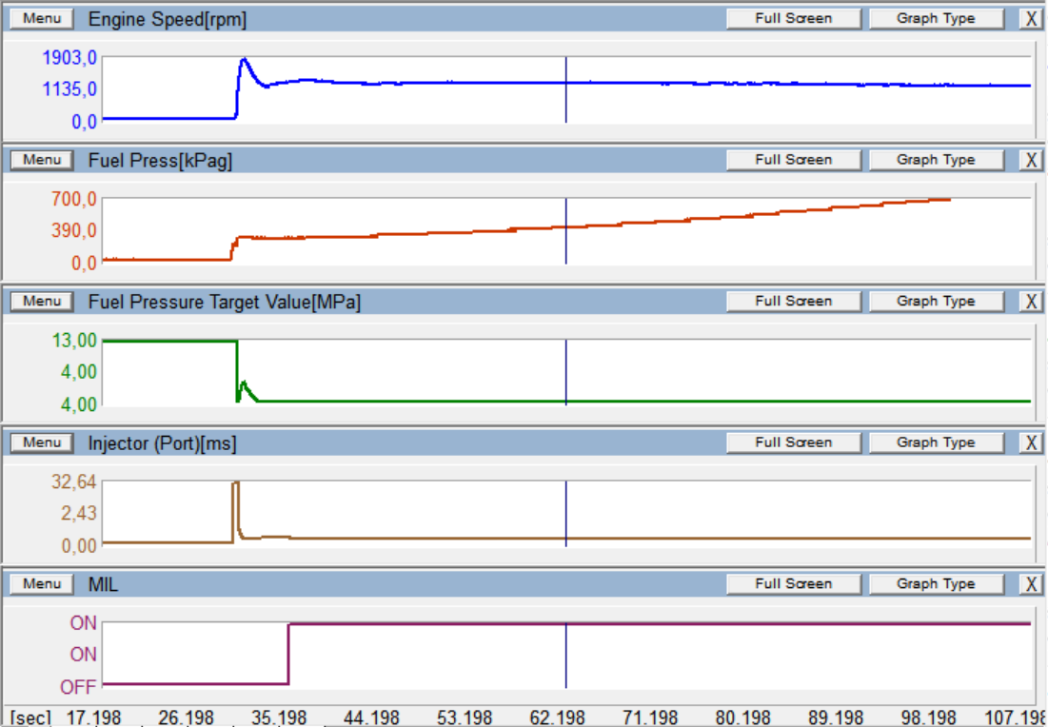
Task: Make Fuel Pressure Target Value graph Full Screen
Action: 793,302
